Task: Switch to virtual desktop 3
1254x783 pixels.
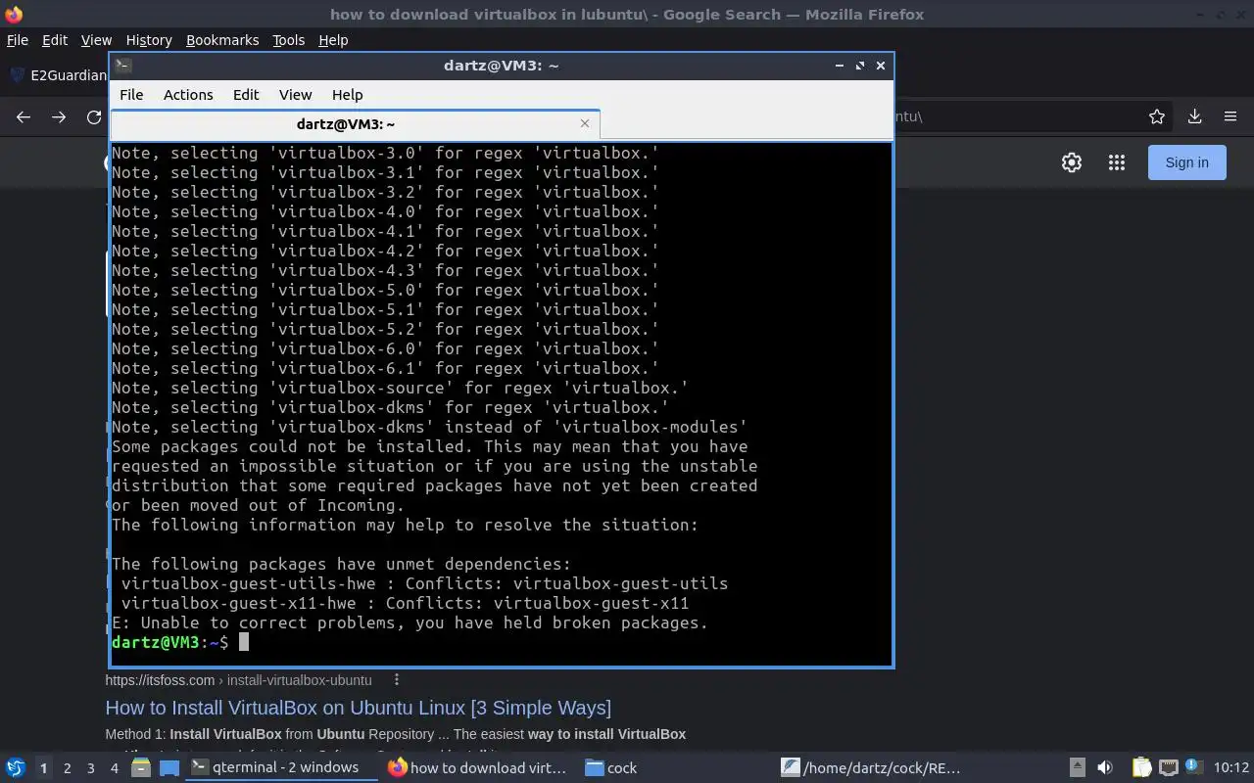Action: tap(90, 768)
